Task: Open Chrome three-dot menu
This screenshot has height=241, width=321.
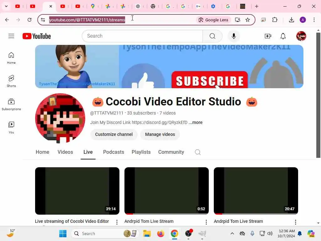Action: [x=314, y=20]
